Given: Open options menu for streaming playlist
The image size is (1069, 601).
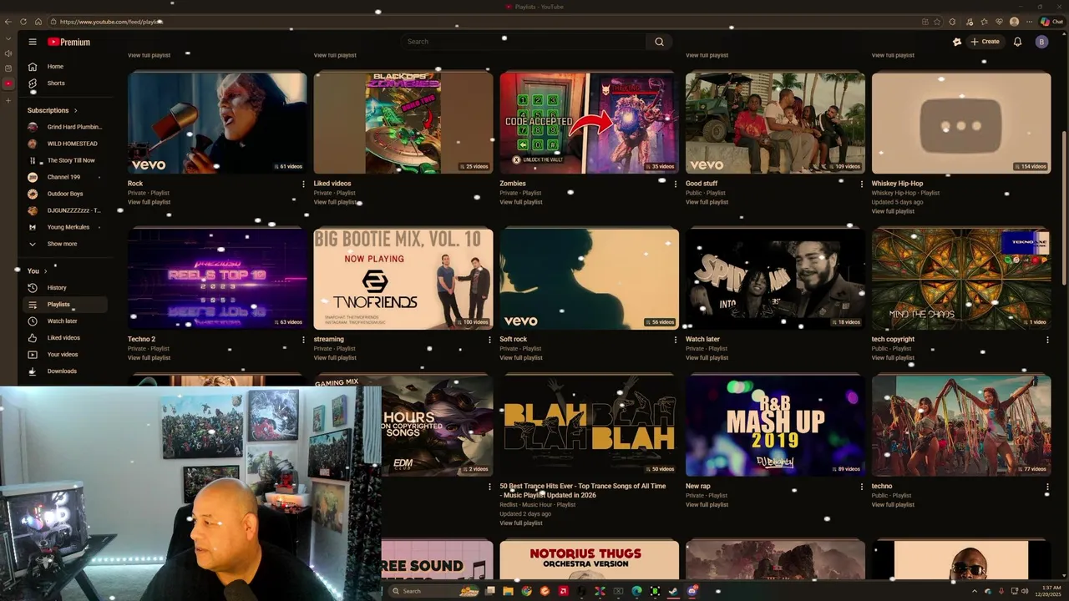Looking at the screenshot, I should [x=489, y=340].
